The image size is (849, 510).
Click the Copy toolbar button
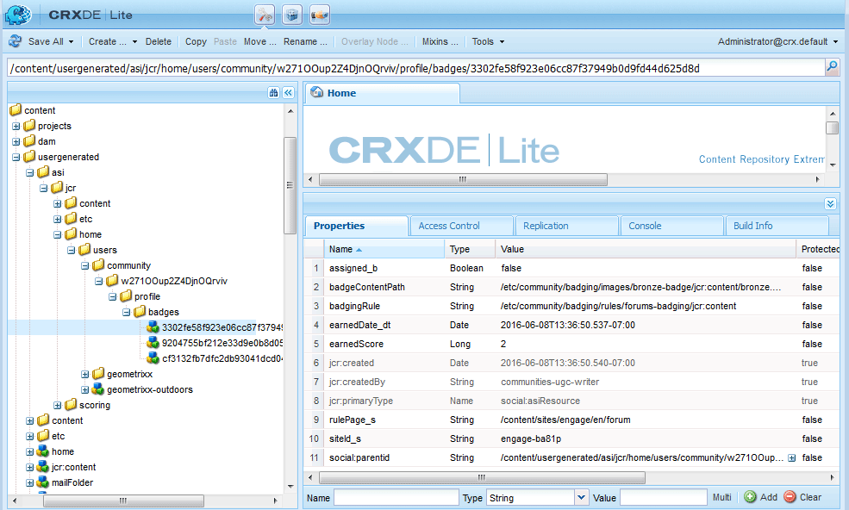pyautogui.click(x=196, y=41)
